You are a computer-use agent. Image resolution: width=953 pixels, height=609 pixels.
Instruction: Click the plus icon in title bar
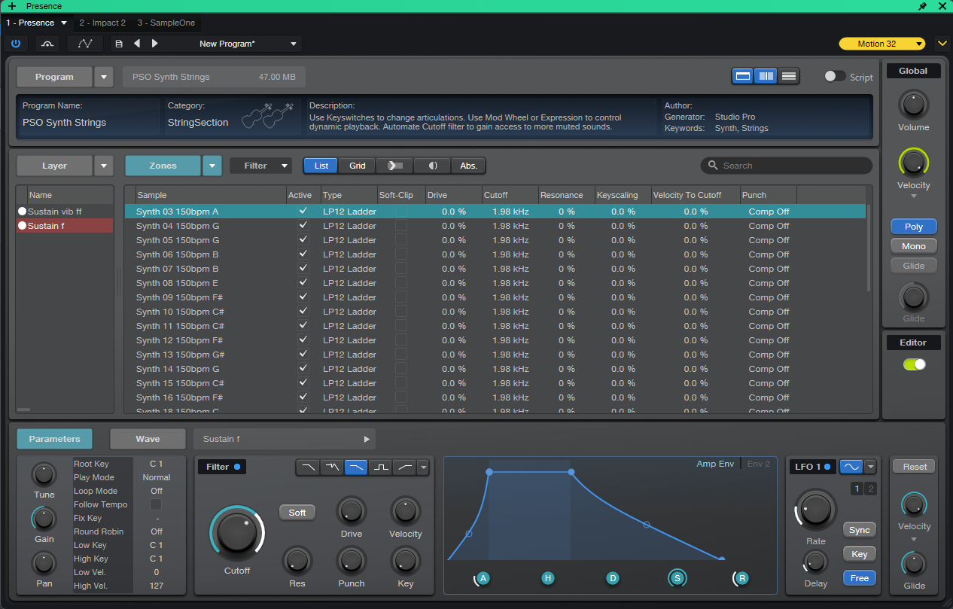point(11,6)
